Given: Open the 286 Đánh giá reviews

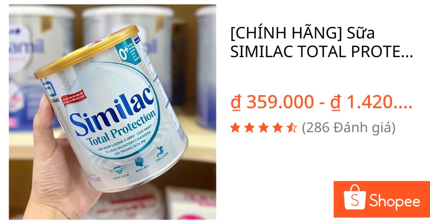Looking at the screenshot, I should click(x=349, y=127).
